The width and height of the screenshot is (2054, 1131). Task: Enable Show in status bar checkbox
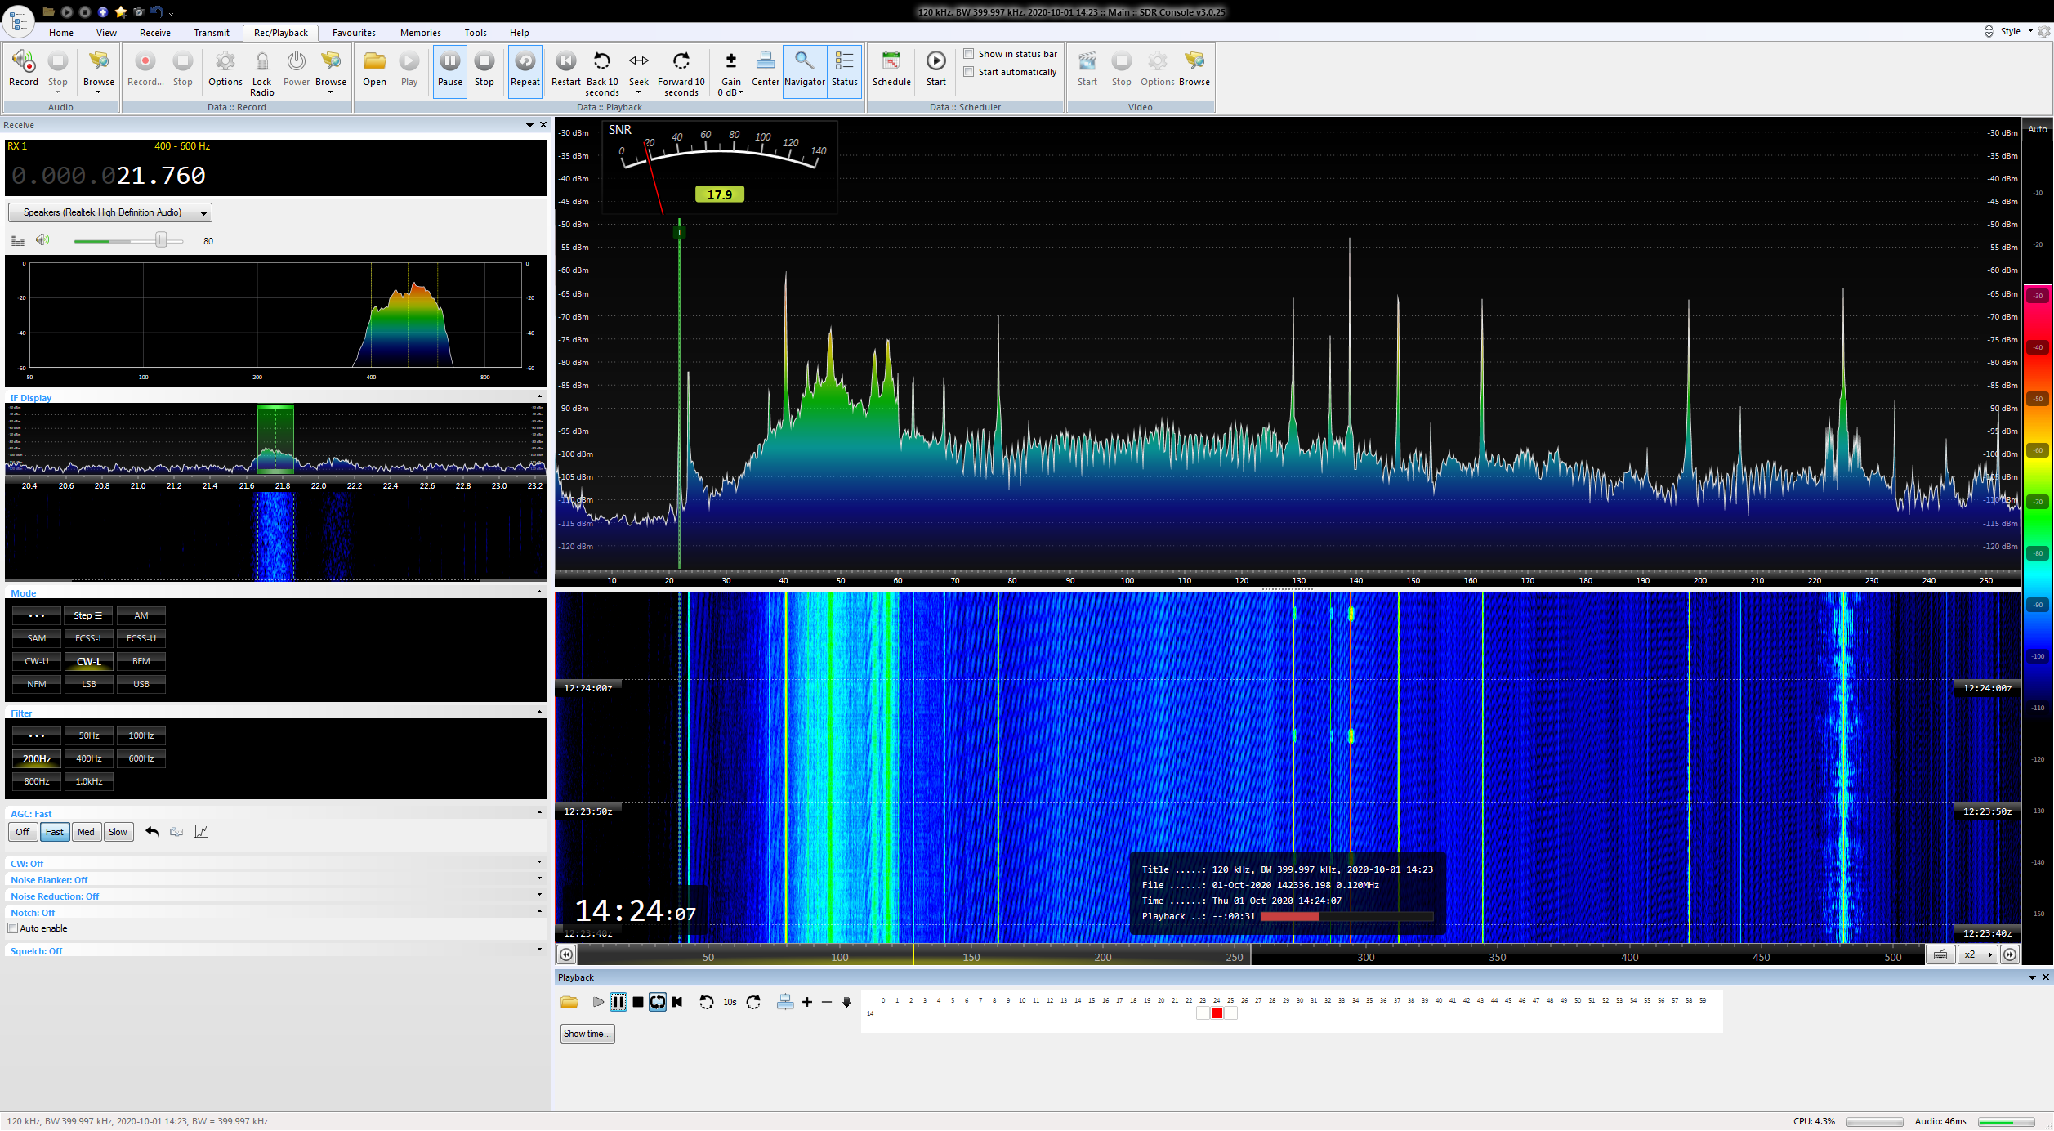[x=968, y=54]
